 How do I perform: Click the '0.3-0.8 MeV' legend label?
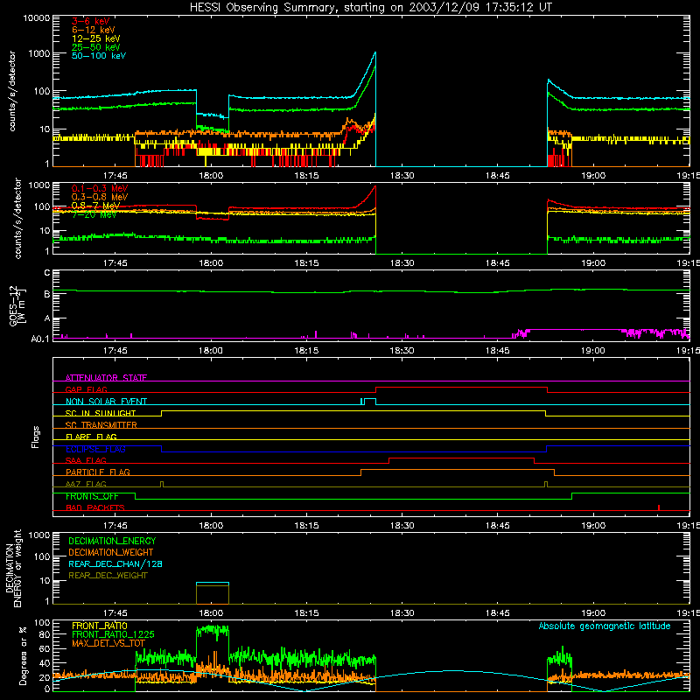(x=100, y=197)
